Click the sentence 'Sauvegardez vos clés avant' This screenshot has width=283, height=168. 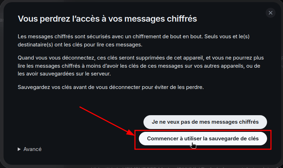pyautogui.click(x=111, y=87)
